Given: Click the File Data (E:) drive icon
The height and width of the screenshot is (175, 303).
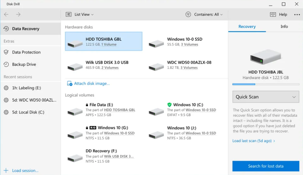Looking at the screenshot, I should 75,112.
